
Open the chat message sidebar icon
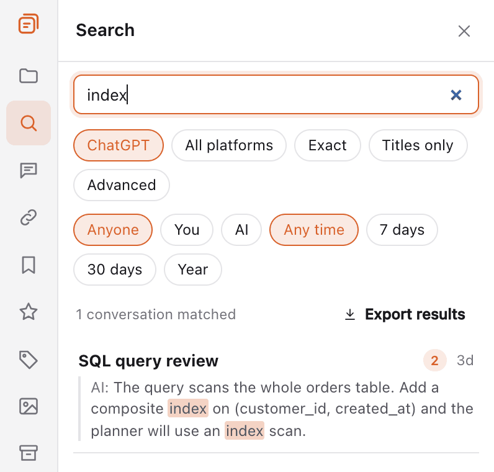pos(29,170)
